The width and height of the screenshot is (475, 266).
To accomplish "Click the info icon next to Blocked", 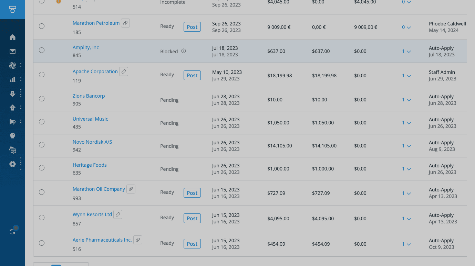I will (x=184, y=51).
